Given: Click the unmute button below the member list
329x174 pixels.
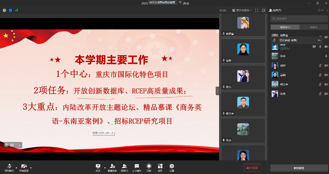Looking at the screenshot, I should (x=298, y=168).
